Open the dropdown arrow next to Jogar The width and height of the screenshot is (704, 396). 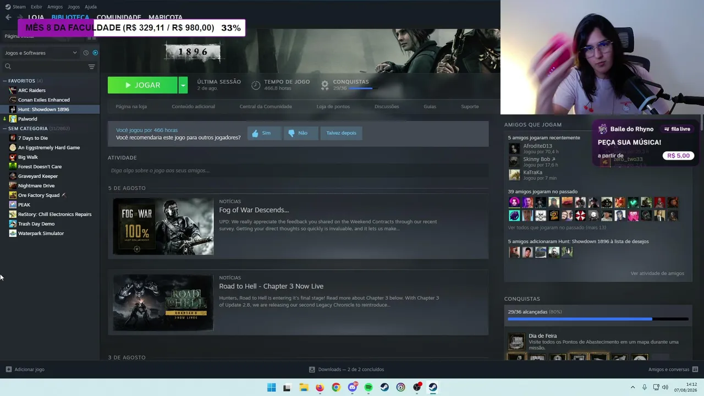pos(183,85)
